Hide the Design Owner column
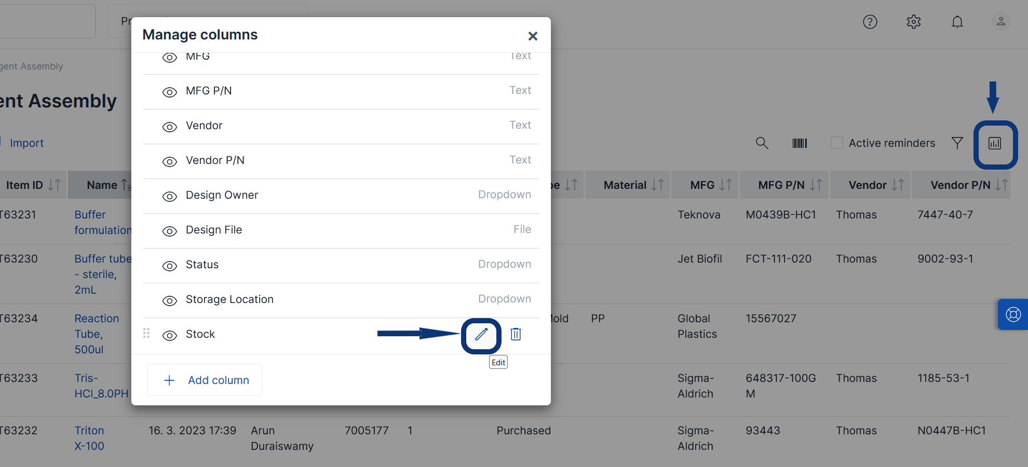 [170, 196]
